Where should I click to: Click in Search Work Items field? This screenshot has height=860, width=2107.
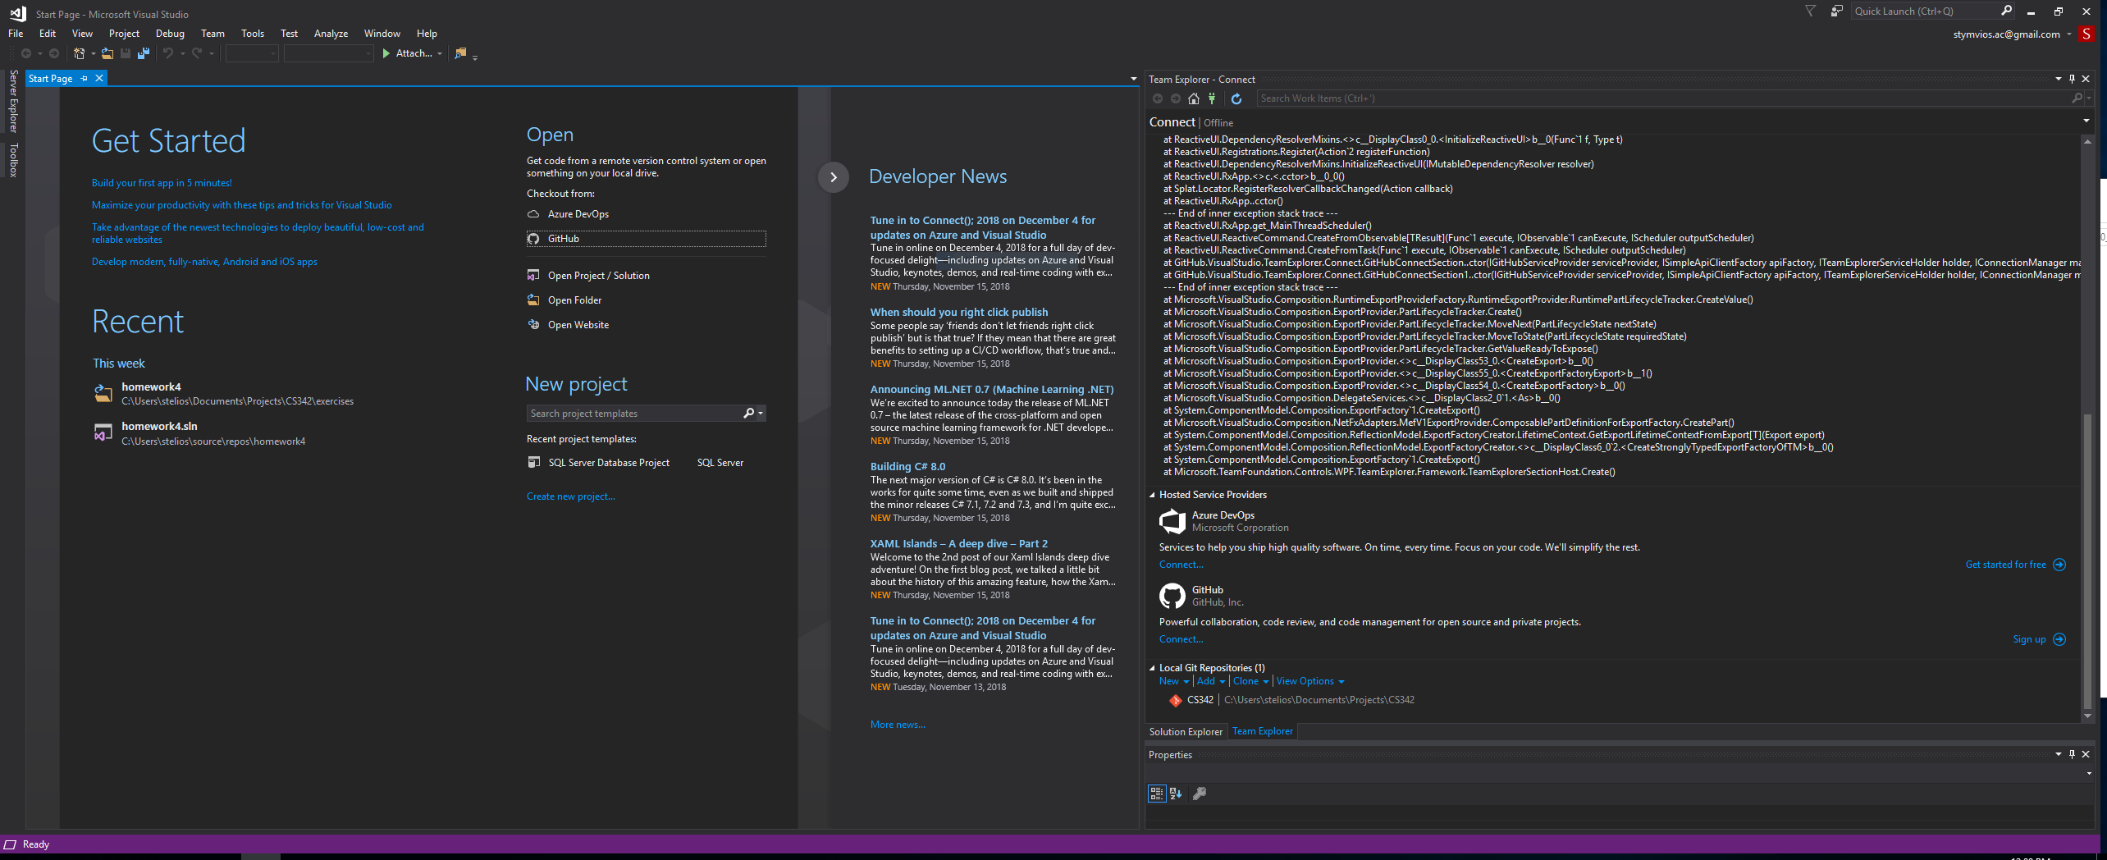[x=1664, y=98]
